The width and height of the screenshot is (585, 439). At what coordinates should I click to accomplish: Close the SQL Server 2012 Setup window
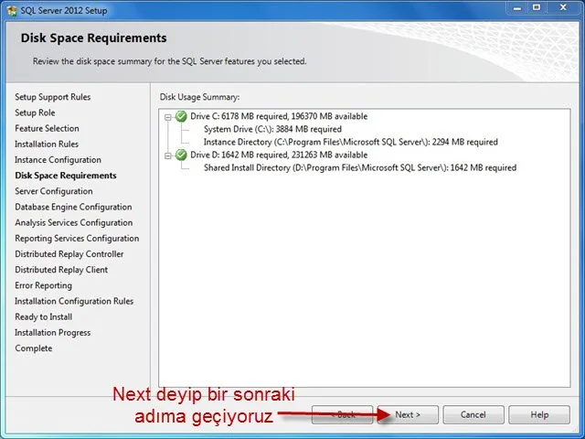(563, 8)
